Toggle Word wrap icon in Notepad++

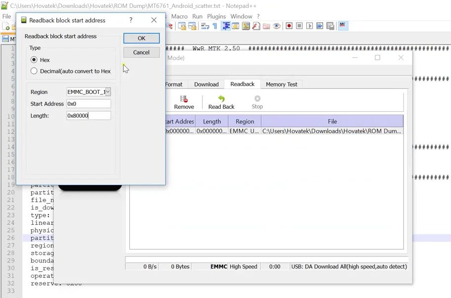point(205,26)
